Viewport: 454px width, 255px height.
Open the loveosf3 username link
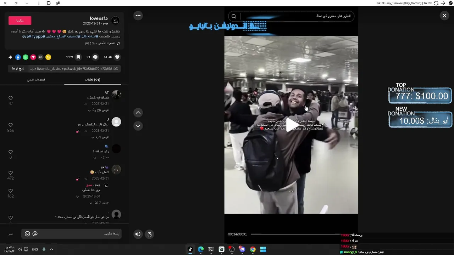click(99, 18)
